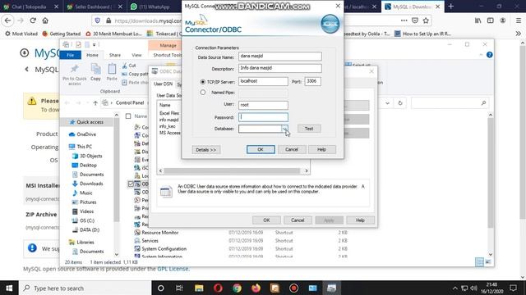This screenshot has width=526, height=295.
Task: Click the taskbar search box
Action: tap(85, 288)
